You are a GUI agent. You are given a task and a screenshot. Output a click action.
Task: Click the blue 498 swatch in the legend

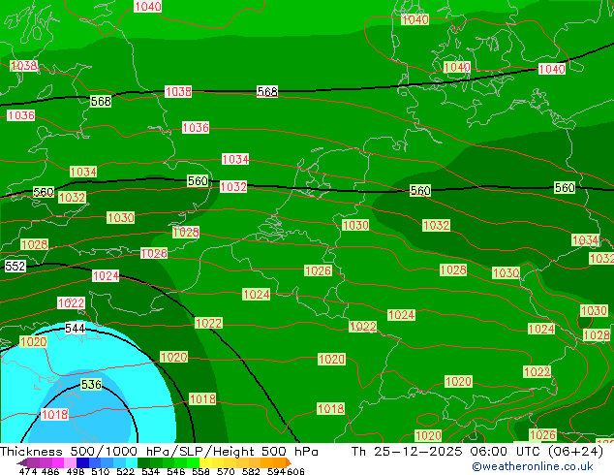tap(79, 462)
